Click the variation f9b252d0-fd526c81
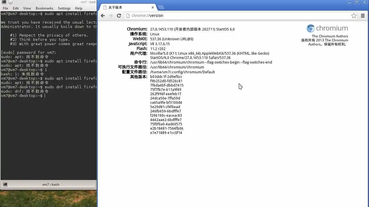The image size is (369, 207). tap(166, 81)
